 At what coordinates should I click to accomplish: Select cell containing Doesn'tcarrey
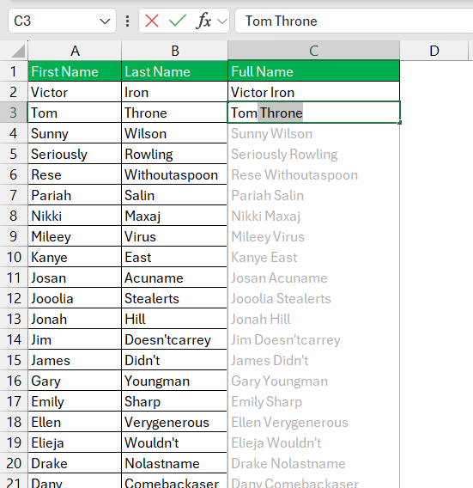(174, 339)
